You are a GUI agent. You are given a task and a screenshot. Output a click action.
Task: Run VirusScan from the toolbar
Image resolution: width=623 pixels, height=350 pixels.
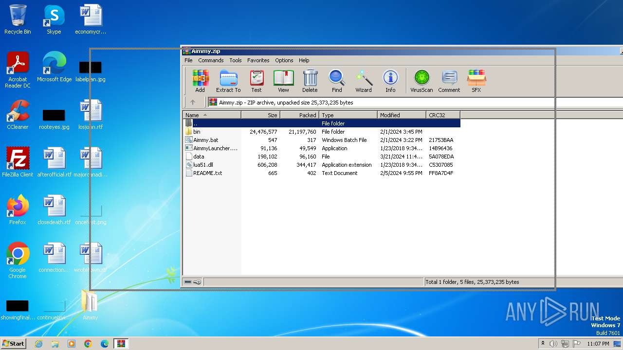[x=421, y=81]
